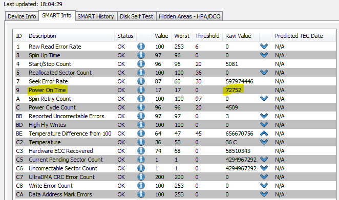The image size is (339, 200).
Task: Select the Seek Error Rate description
Action: [48, 81]
